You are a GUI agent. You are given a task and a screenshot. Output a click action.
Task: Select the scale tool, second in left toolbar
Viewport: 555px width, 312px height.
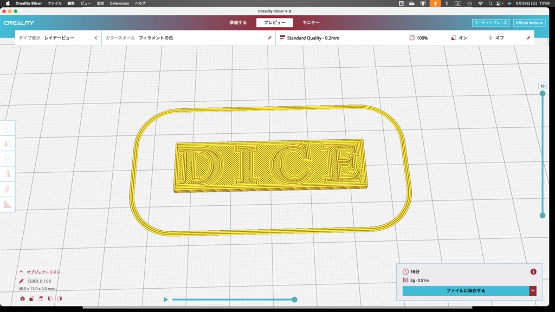(8, 143)
